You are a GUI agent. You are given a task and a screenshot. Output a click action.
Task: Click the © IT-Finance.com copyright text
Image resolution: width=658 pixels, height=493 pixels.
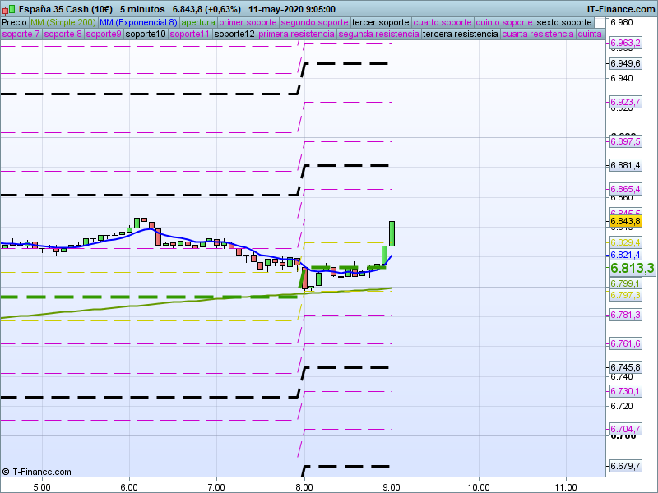coord(36,472)
